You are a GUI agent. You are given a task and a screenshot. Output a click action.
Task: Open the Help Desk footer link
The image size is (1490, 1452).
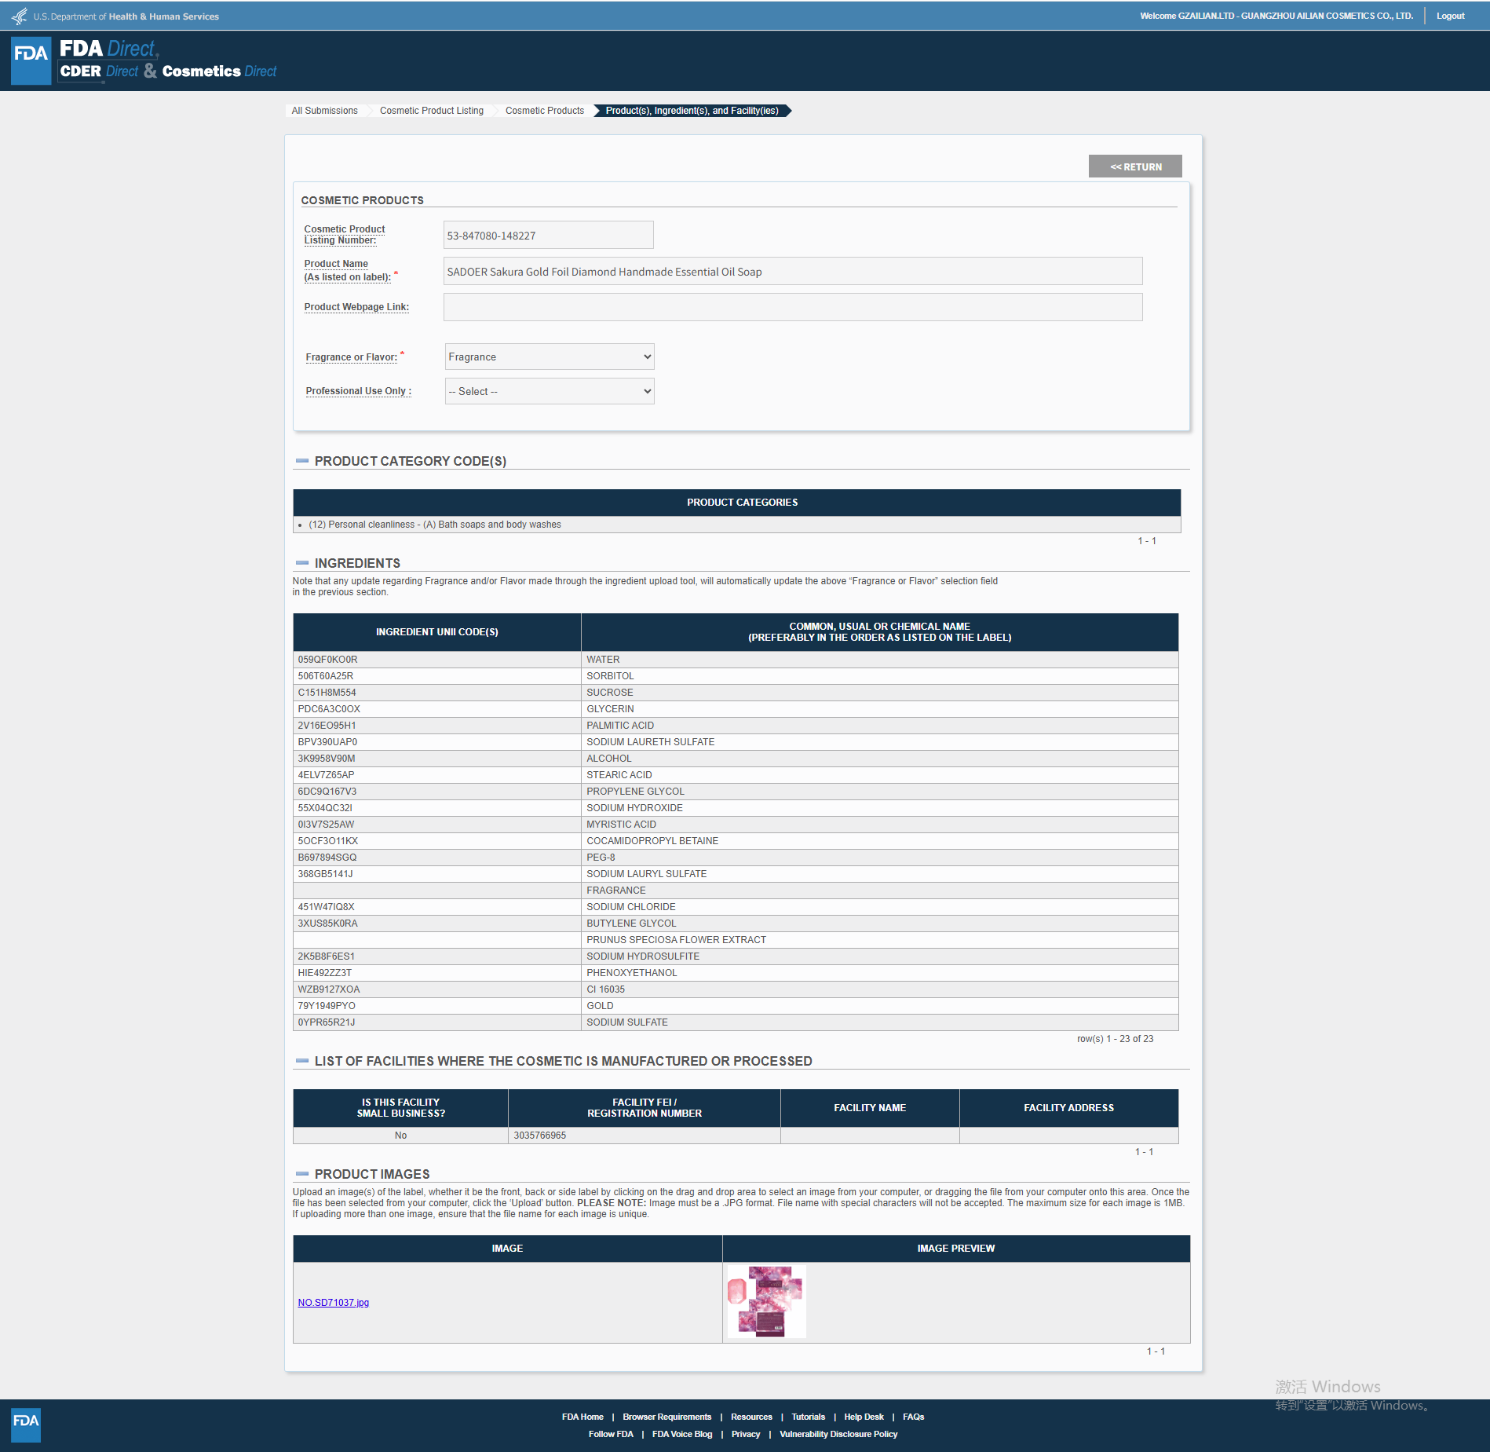864,1417
